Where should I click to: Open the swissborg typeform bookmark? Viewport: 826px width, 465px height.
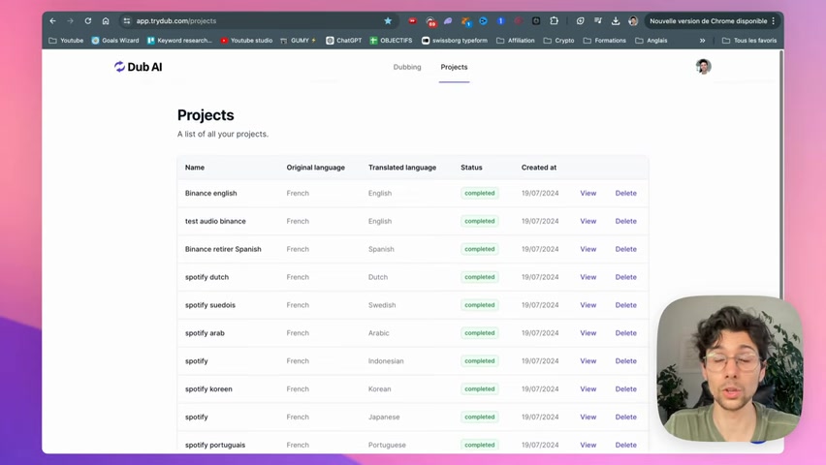coord(455,41)
